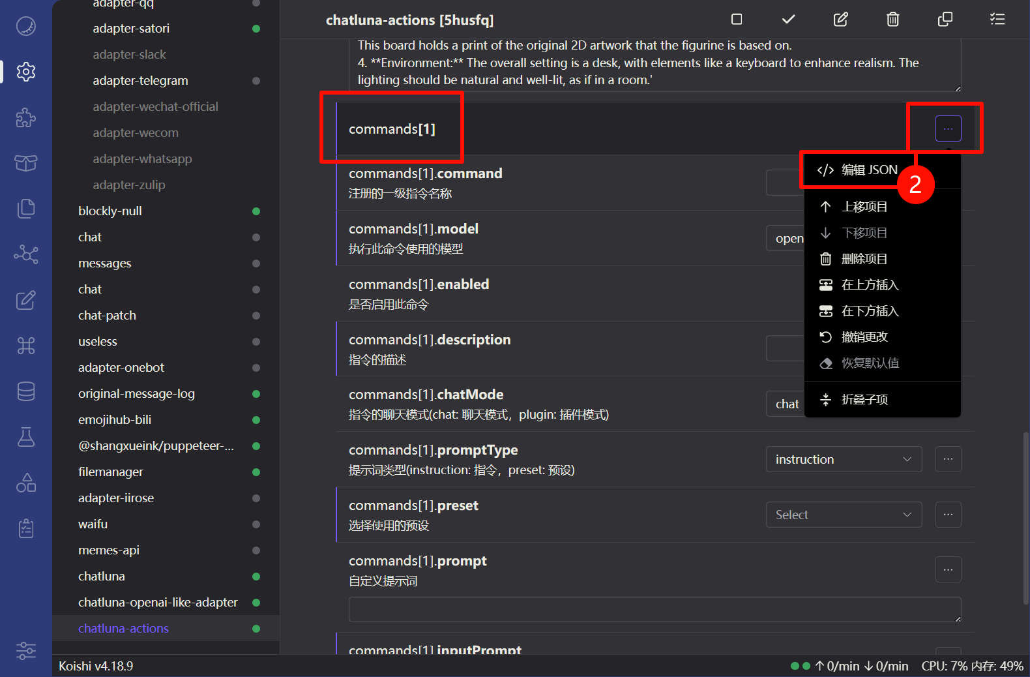Click the commands[1].prompt text area
The height and width of the screenshot is (677, 1030).
654,609
